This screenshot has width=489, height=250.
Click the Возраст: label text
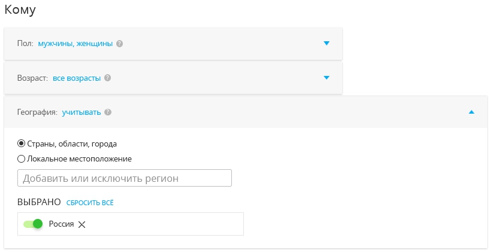point(32,78)
